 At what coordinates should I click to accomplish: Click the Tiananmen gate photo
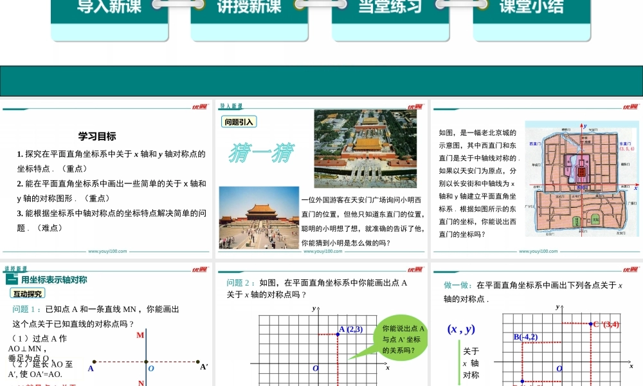tap(259, 217)
